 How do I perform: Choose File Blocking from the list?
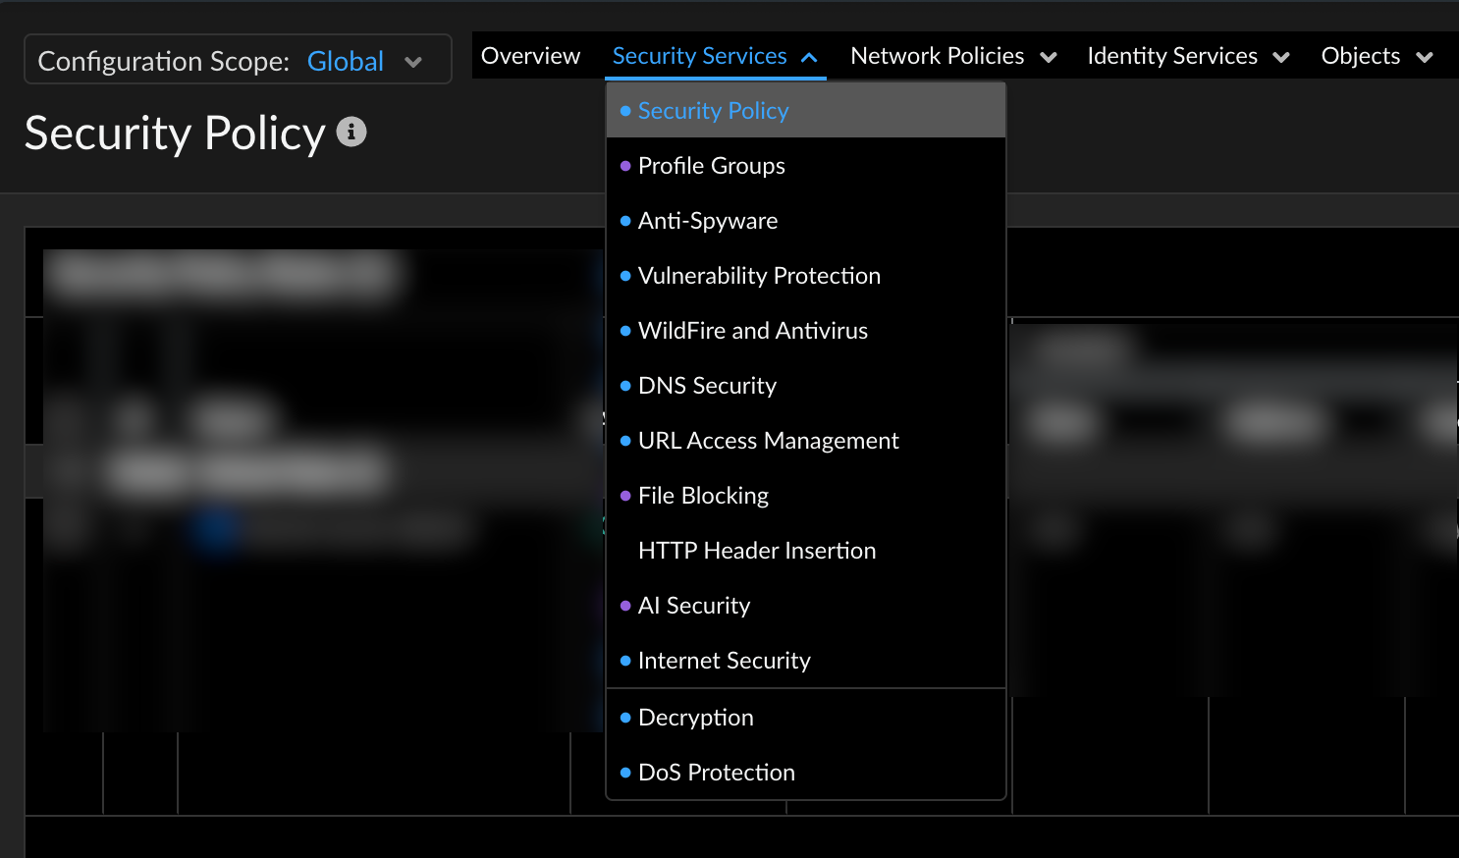(703, 496)
